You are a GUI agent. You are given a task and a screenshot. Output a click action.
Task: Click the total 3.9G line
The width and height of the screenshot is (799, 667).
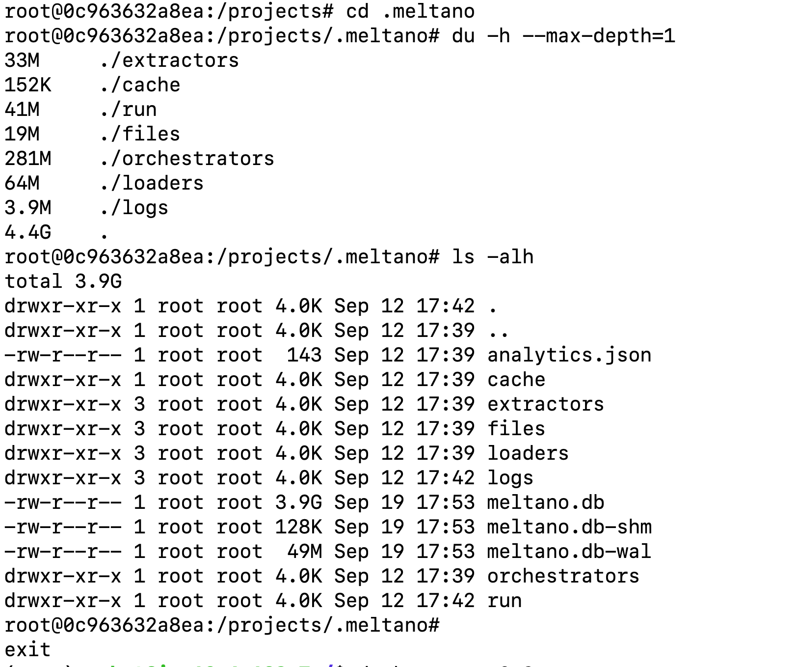63,281
